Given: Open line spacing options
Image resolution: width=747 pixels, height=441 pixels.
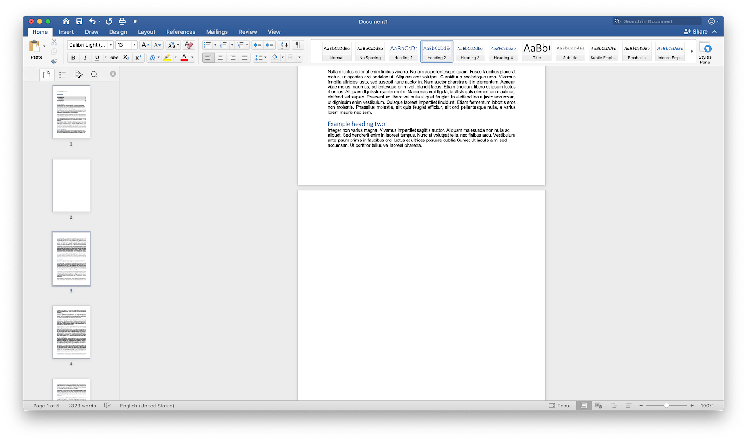Looking at the screenshot, I should (x=261, y=58).
